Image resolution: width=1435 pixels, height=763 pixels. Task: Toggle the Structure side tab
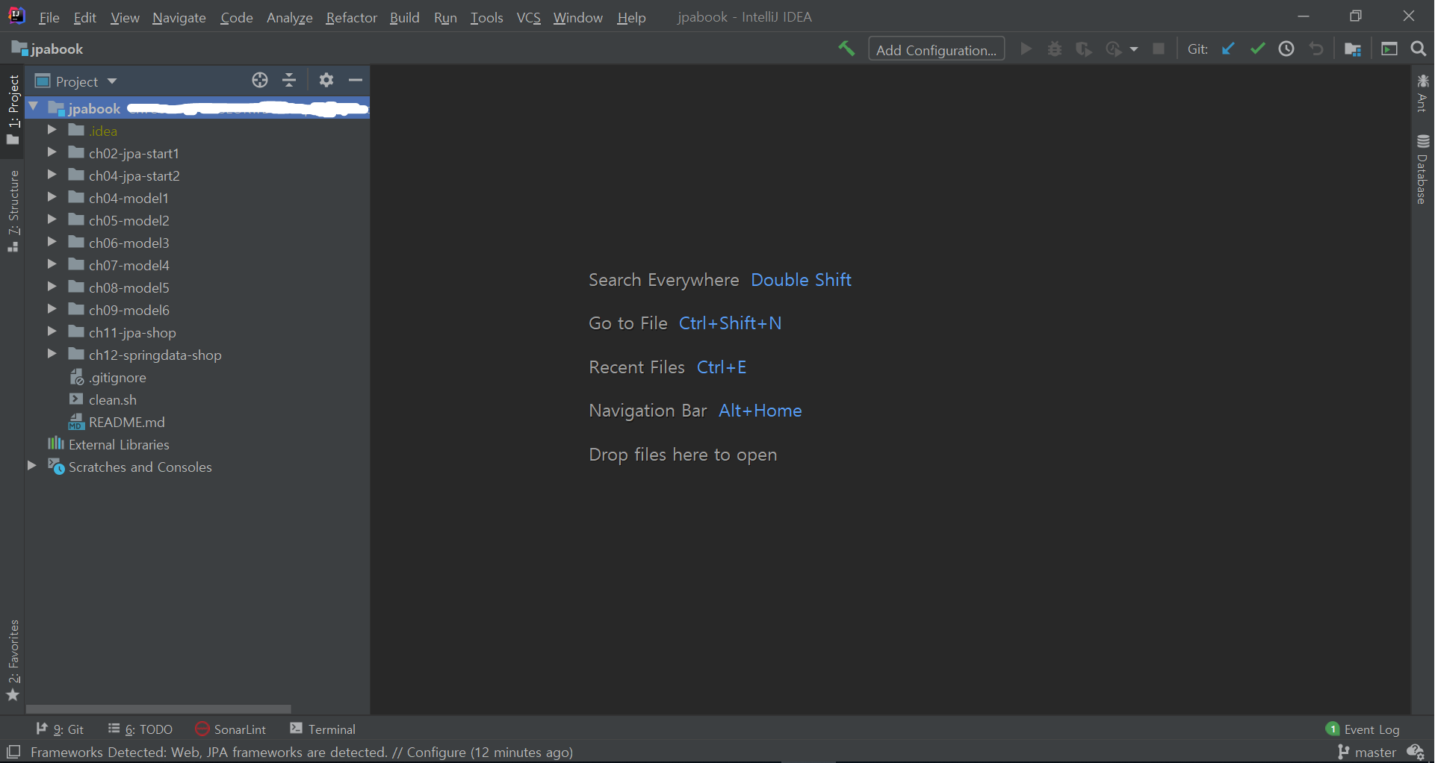tap(13, 211)
